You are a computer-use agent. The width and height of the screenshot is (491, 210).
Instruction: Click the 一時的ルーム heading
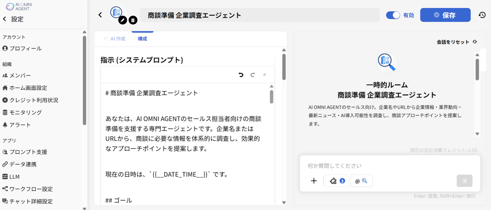point(387,85)
